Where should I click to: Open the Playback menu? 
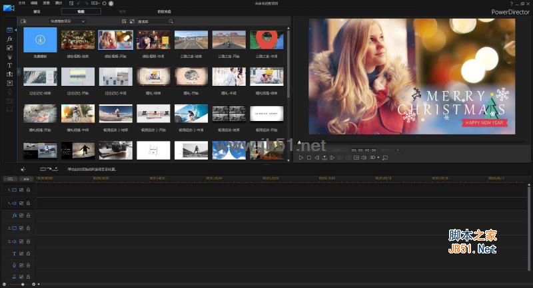[59, 3]
